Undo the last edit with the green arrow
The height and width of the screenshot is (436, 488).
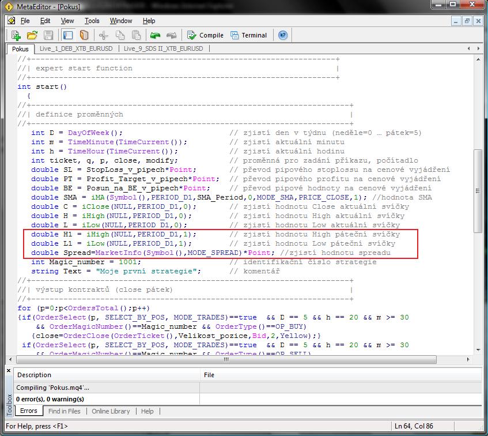[155, 35]
